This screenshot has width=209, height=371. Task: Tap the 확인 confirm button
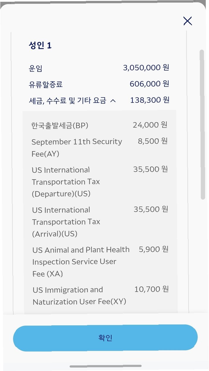105,338
